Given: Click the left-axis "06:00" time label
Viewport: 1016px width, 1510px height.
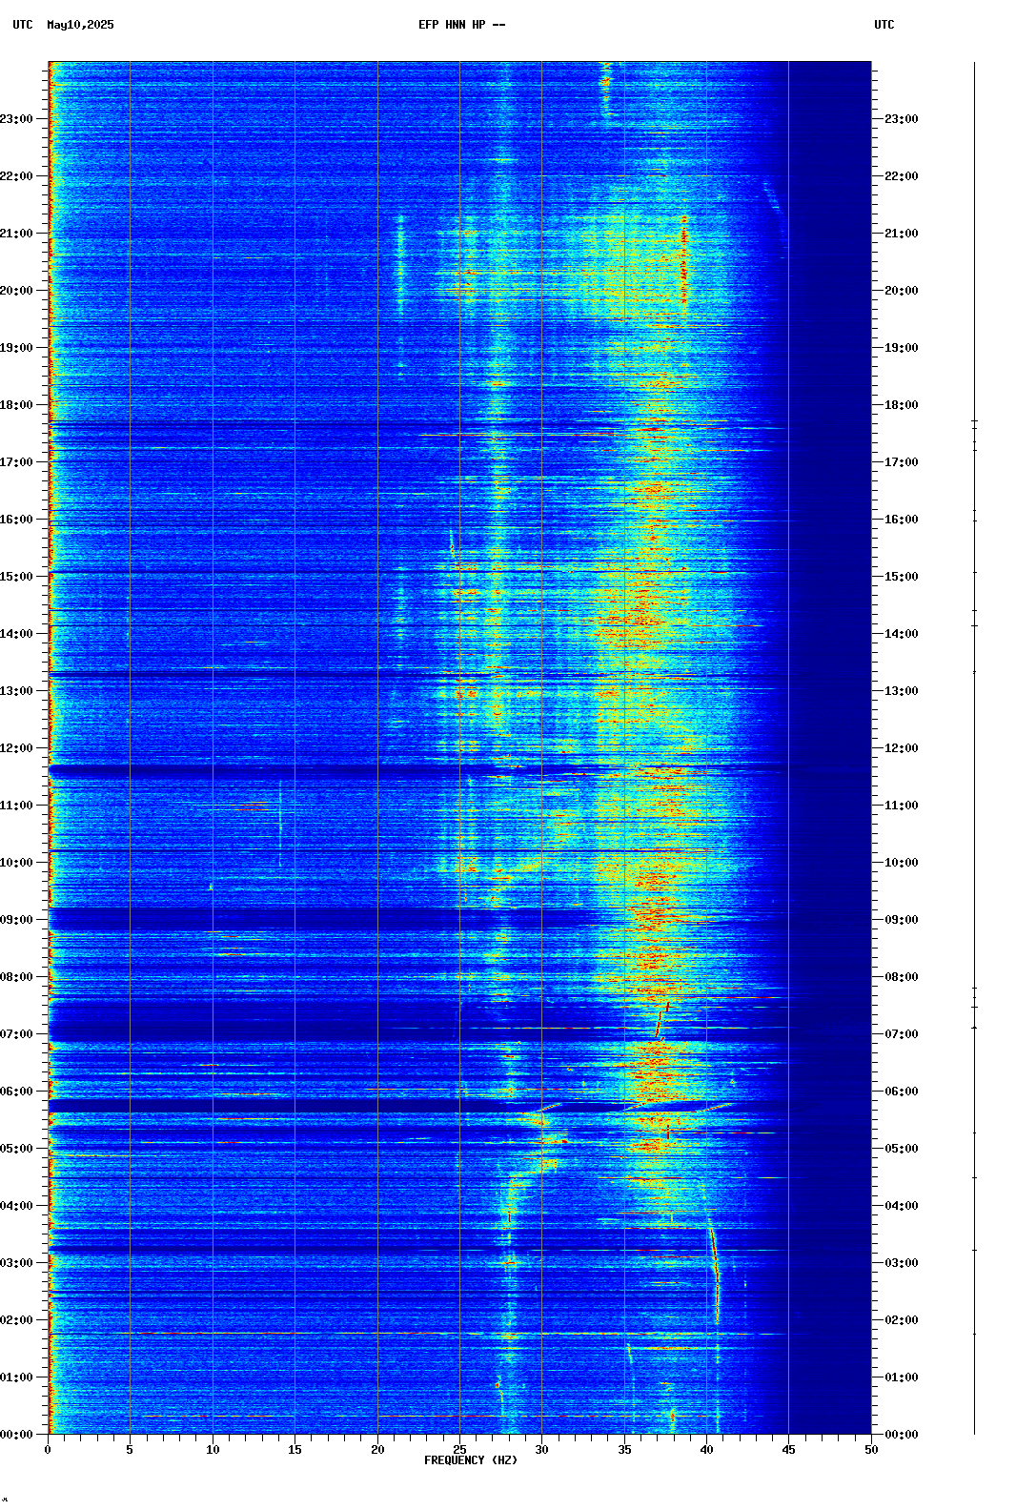Looking at the screenshot, I should [x=16, y=1092].
